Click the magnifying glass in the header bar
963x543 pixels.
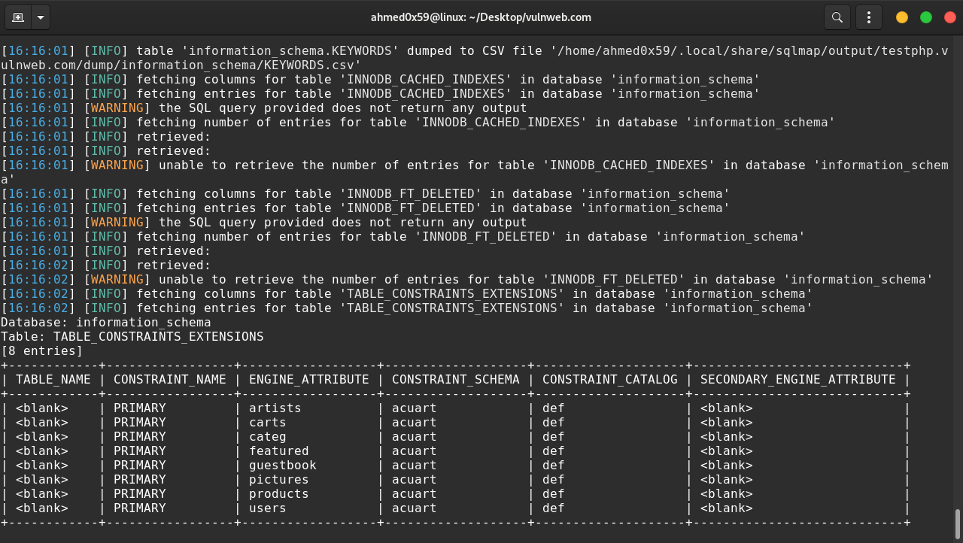coord(837,17)
